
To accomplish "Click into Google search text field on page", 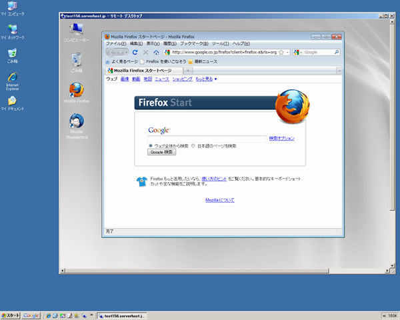I will coord(207,139).
